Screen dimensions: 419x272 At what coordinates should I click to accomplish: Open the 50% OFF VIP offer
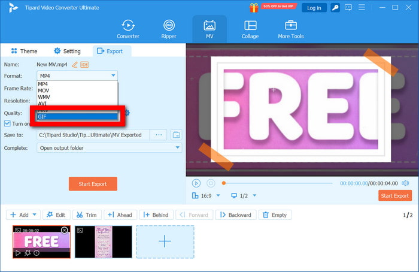(278, 6)
